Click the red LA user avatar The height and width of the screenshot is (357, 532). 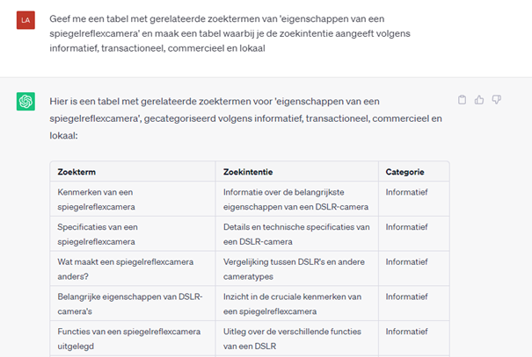(x=26, y=19)
